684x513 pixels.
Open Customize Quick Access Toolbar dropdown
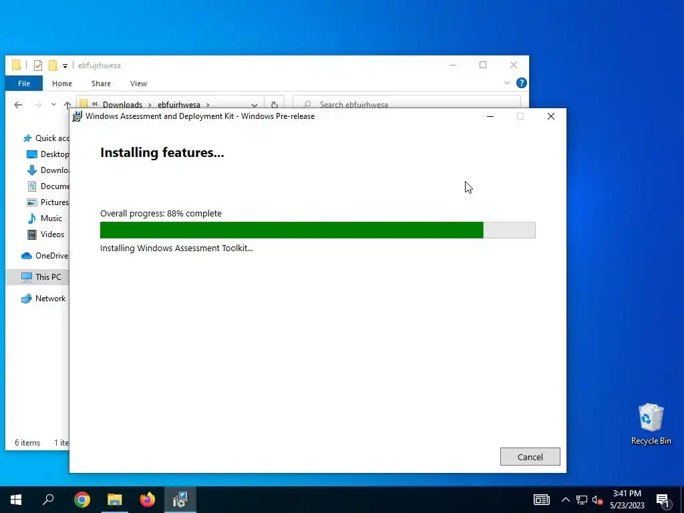(65, 66)
